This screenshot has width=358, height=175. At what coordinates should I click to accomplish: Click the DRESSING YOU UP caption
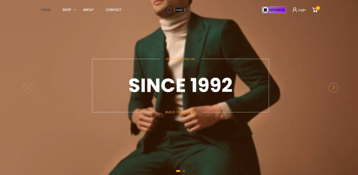coord(180,59)
